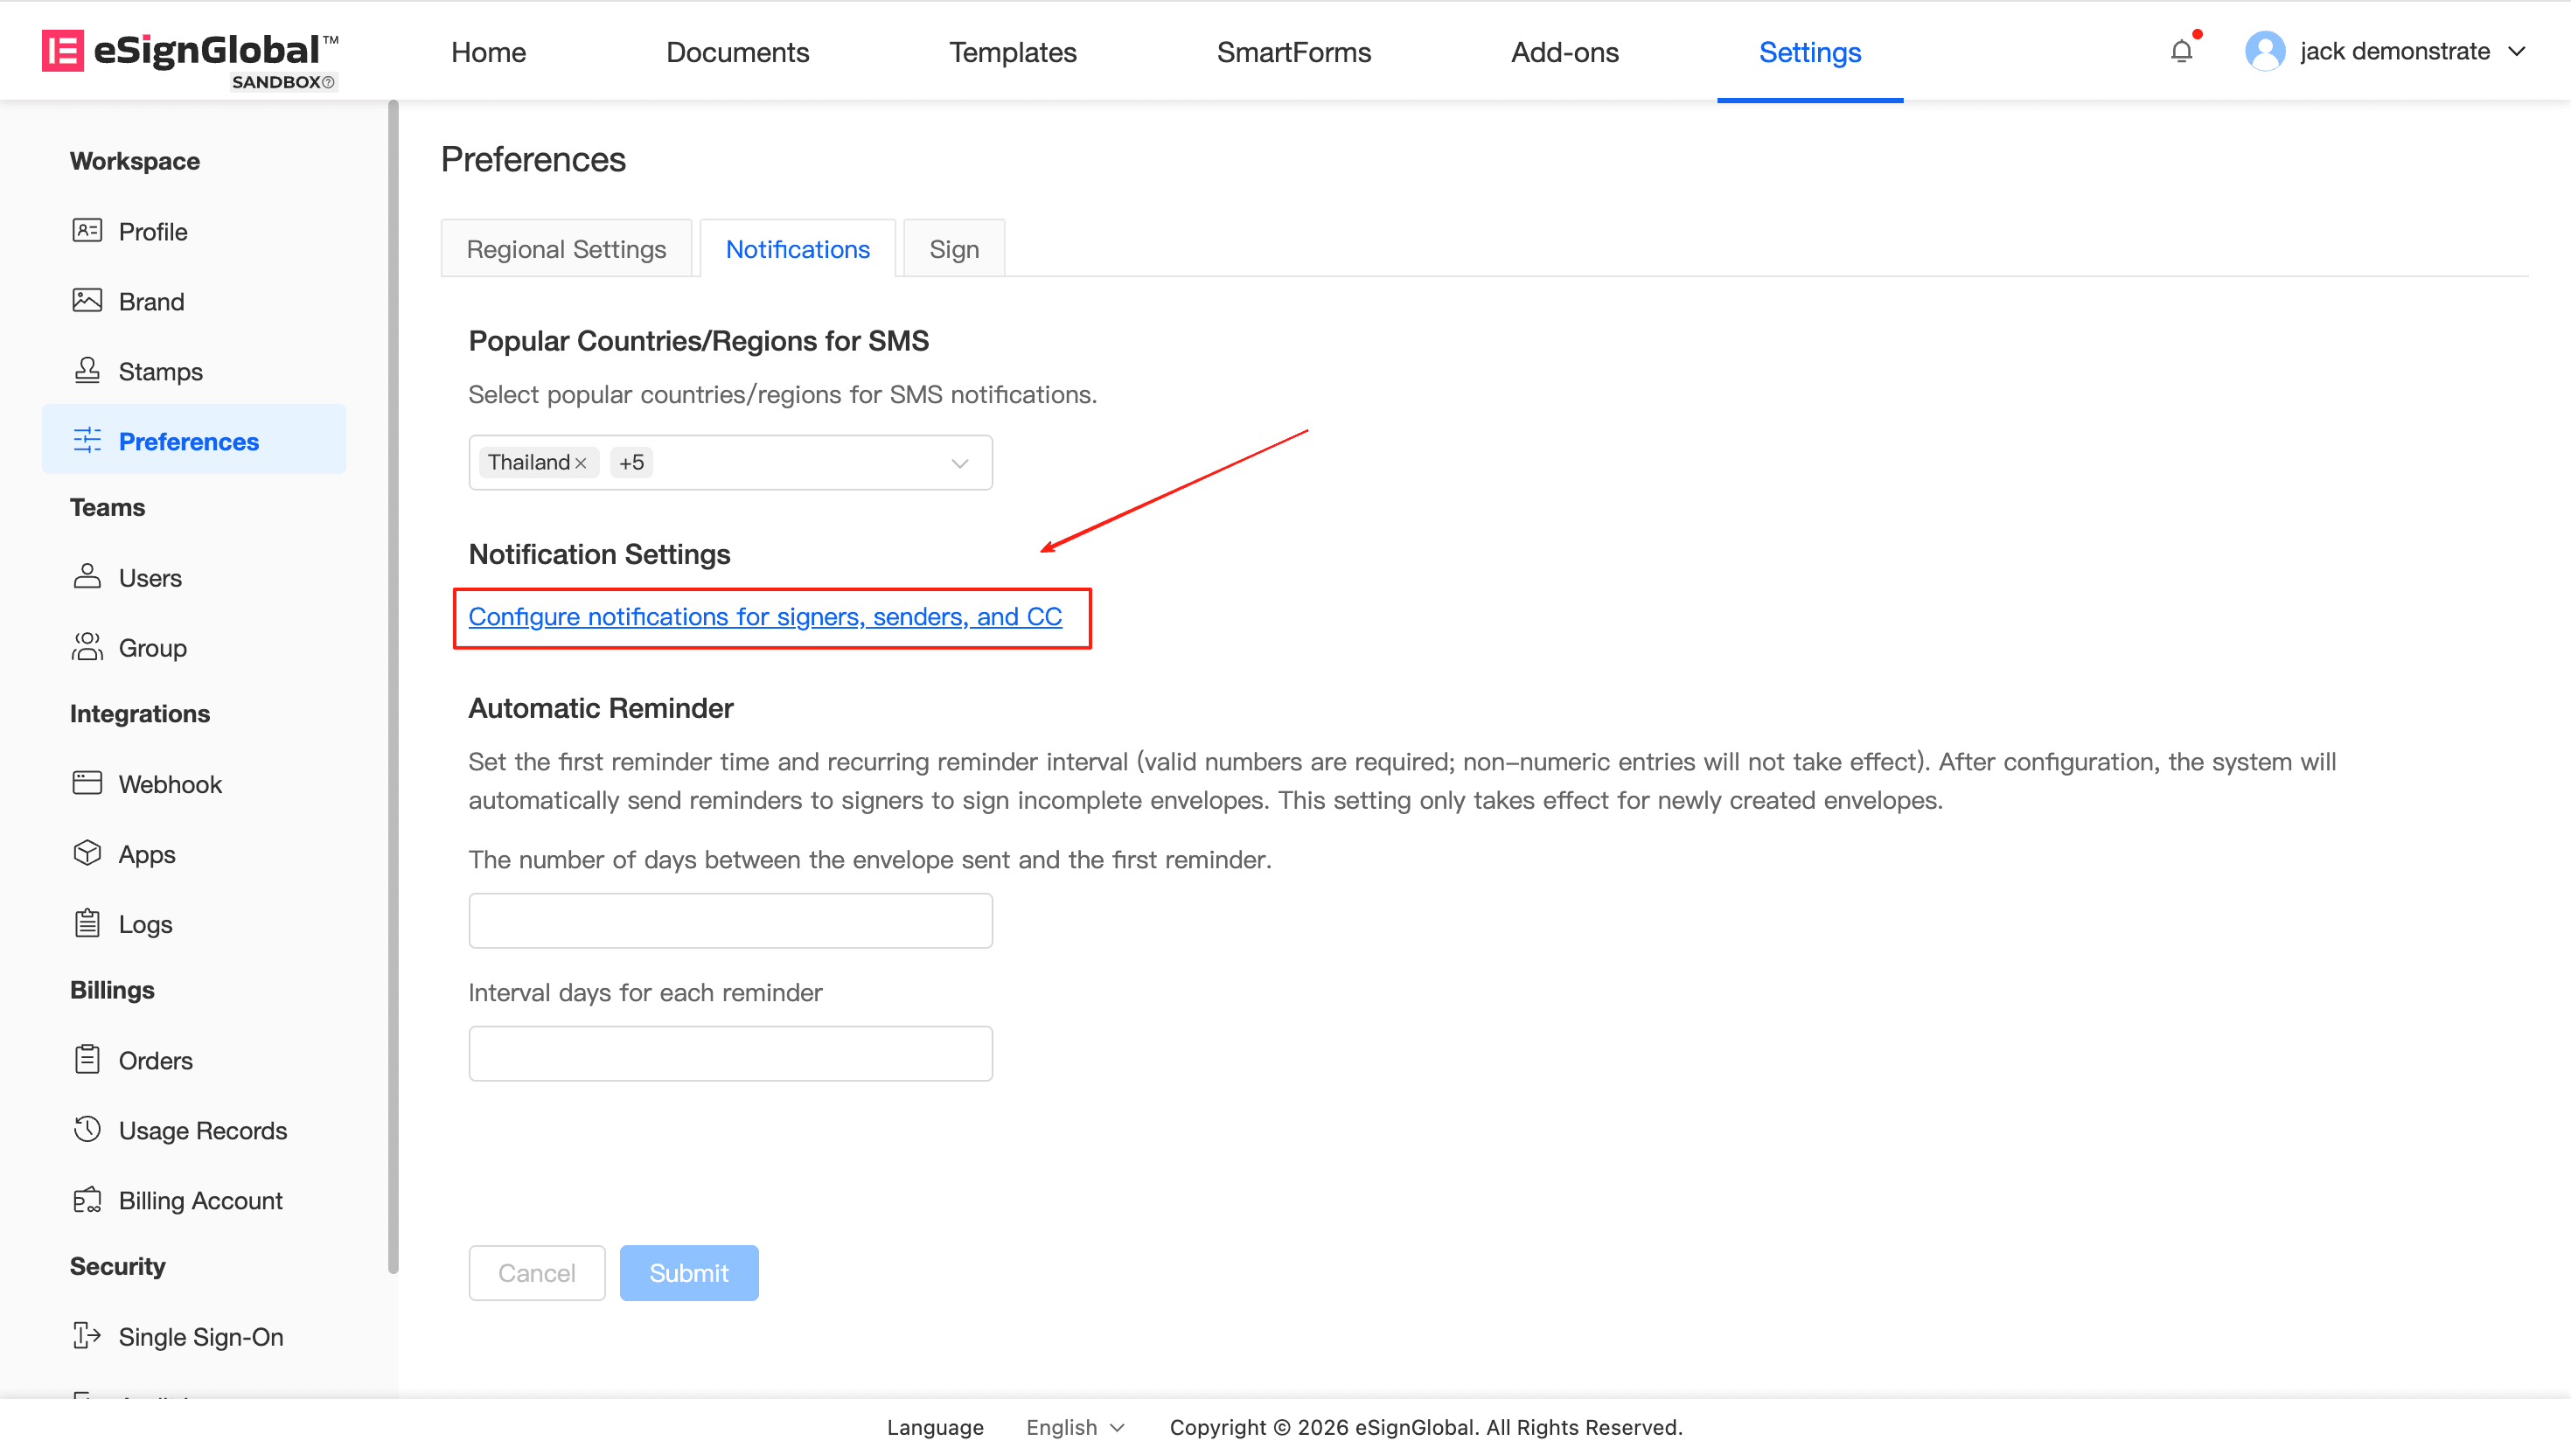Remove the Thailand tag from SMS regions
The height and width of the screenshot is (1455, 2571).
point(581,463)
